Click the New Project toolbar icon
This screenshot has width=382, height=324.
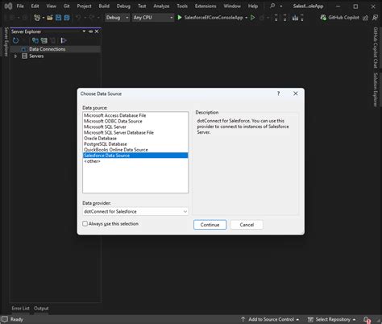coord(37,18)
